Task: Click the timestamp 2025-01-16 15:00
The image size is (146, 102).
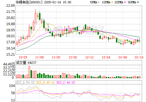Action: [58, 2]
